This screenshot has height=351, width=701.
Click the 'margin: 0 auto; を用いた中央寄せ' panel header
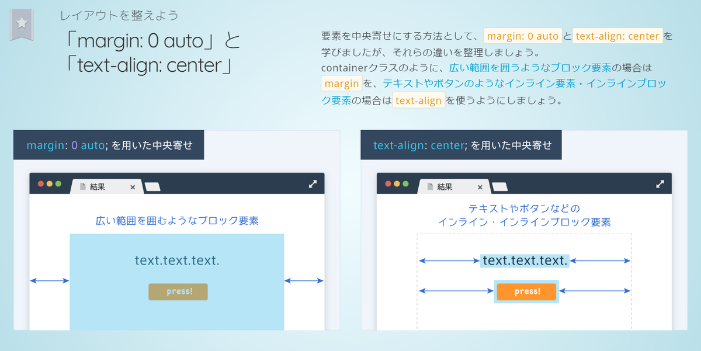109,145
